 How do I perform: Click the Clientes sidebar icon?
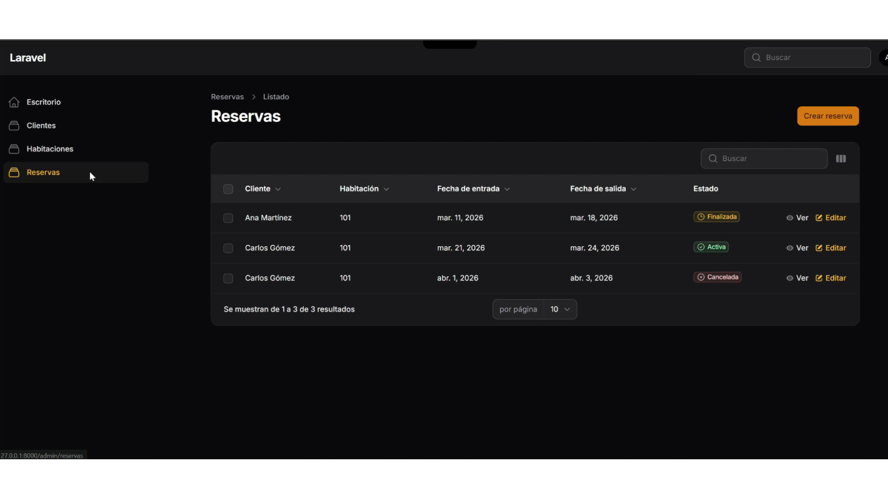(14, 126)
